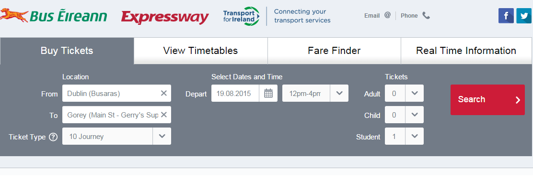This screenshot has width=533, height=192.
Task: Click the Twitter icon
Action: coord(524,16)
